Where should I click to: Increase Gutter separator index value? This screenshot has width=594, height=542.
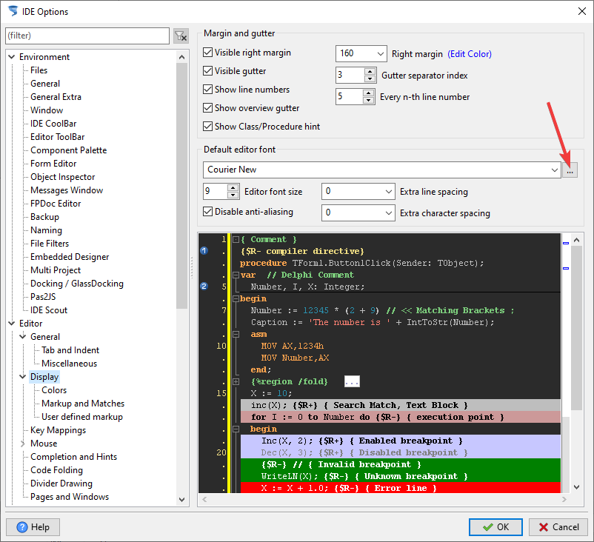(370, 71)
